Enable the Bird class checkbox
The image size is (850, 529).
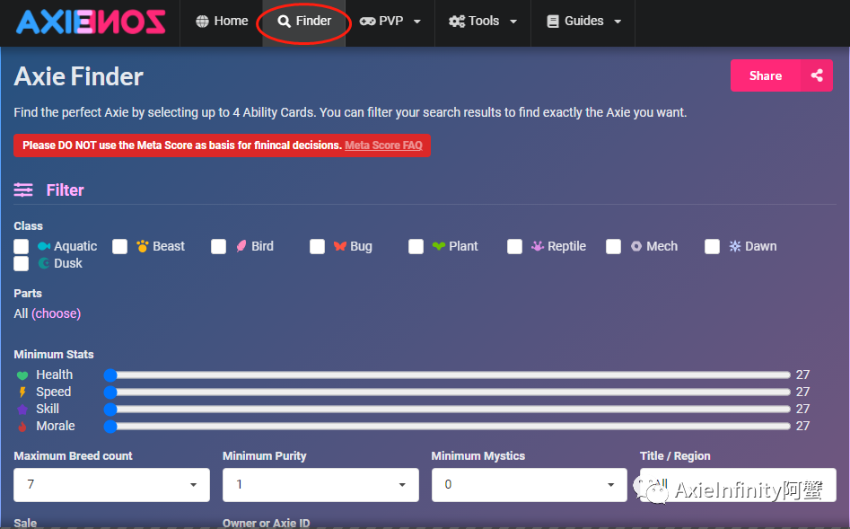[x=218, y=246]
